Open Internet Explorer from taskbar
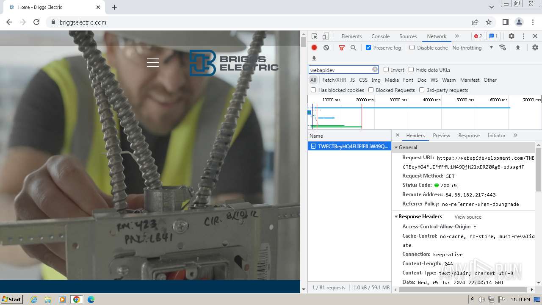This screenshot has height=305, width=542. coord(33,299)
